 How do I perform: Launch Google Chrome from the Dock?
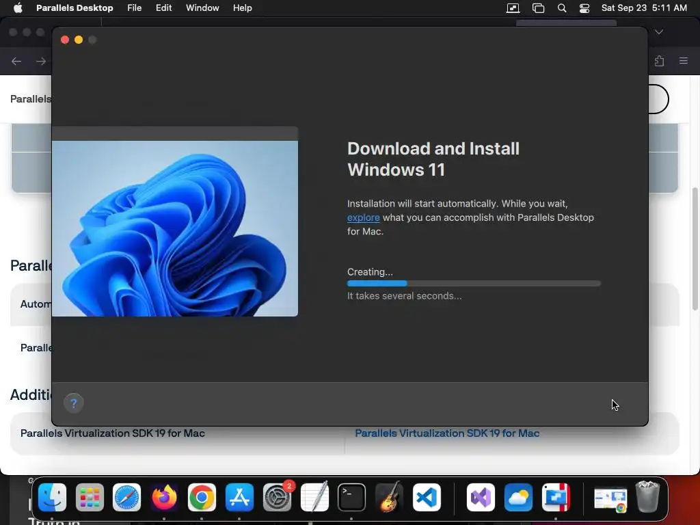click(x=202, y=498)
